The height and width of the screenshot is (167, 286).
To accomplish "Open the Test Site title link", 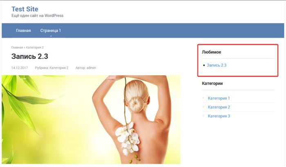I will coord(25,9).
